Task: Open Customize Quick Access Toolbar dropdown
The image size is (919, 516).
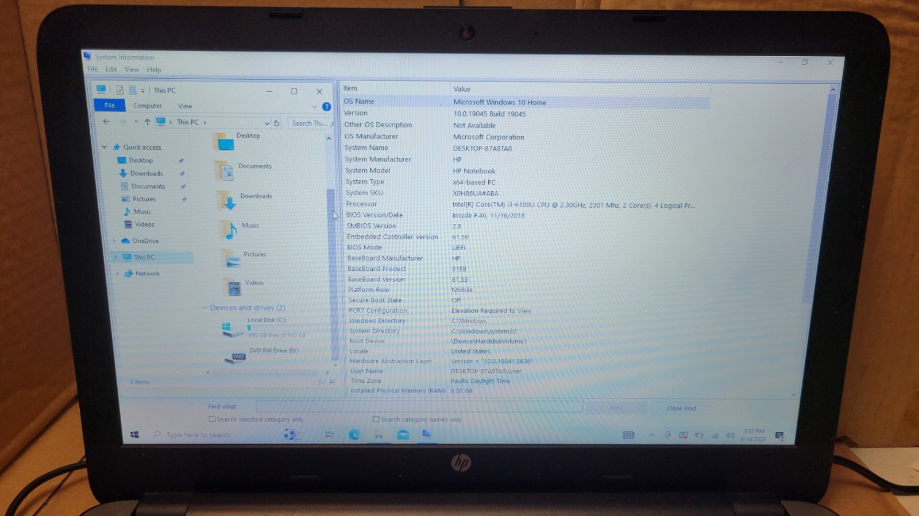Action: 143,91
